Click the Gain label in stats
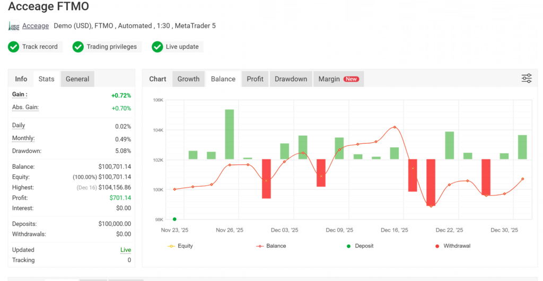Image resolution: width=543 pixels, height=281 pixels. [20, 94]
